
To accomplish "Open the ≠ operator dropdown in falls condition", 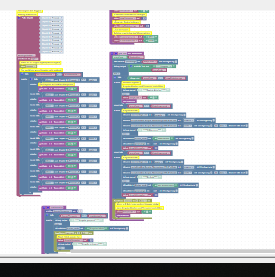I will [x=59, y=75].
